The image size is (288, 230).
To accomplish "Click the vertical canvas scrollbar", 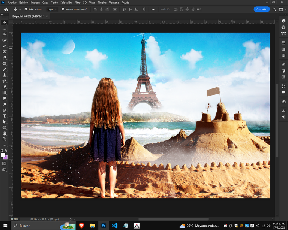I will tap(277, 120).
